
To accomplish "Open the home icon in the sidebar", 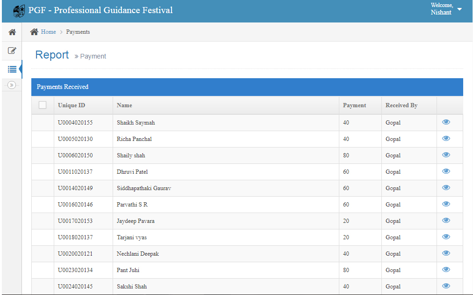I will point(12,32).
